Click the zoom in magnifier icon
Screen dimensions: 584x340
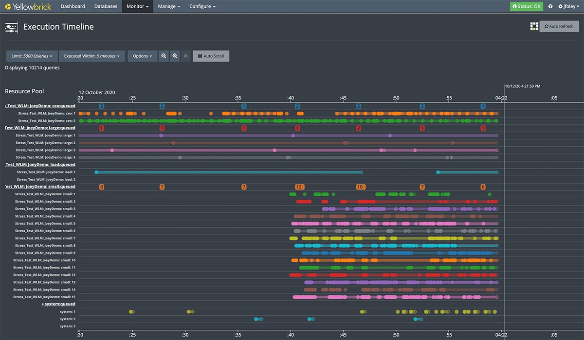[x=175, y=56]
